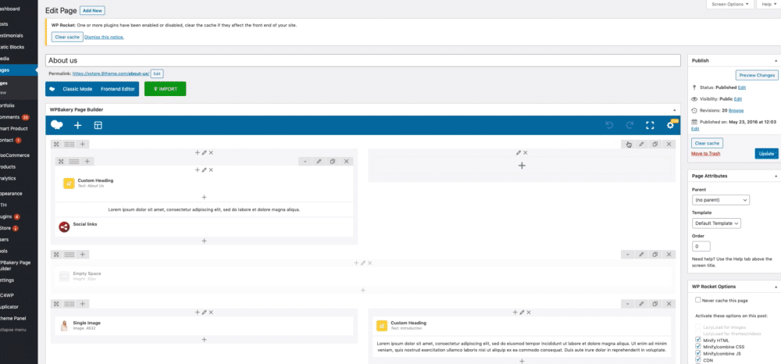Edit the empty right column in top row
The width and height of the screenshot is (781, 364).
(x=519, y=153)
